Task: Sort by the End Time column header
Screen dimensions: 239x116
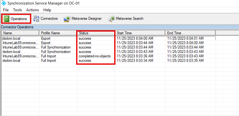Action: pyautogui.click(x=190, y=33)
